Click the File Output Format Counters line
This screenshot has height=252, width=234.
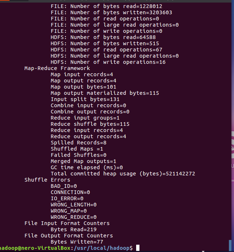click(69, 236)
